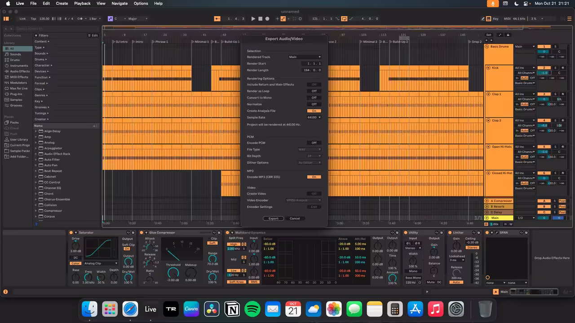Fold the Clap 1 track

coord(488,94)
